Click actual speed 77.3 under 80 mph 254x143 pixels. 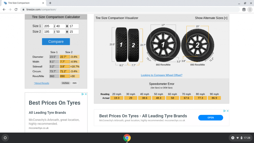[200, 98]
